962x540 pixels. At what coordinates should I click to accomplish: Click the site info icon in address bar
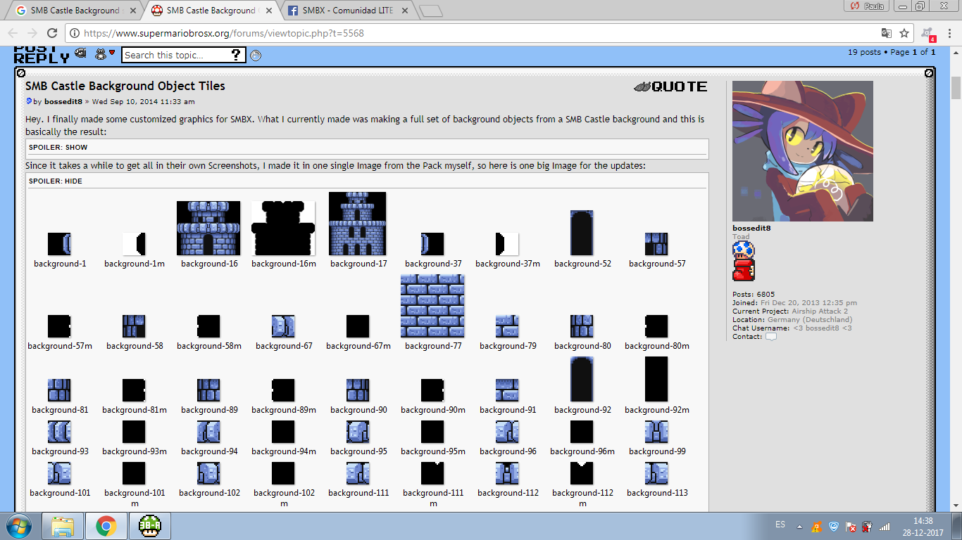coord(75,33)
